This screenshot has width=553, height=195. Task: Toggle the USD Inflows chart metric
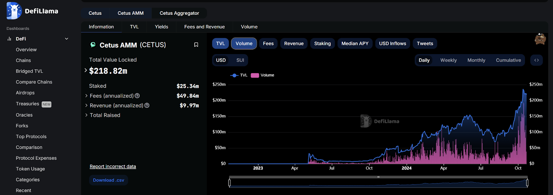393,43
